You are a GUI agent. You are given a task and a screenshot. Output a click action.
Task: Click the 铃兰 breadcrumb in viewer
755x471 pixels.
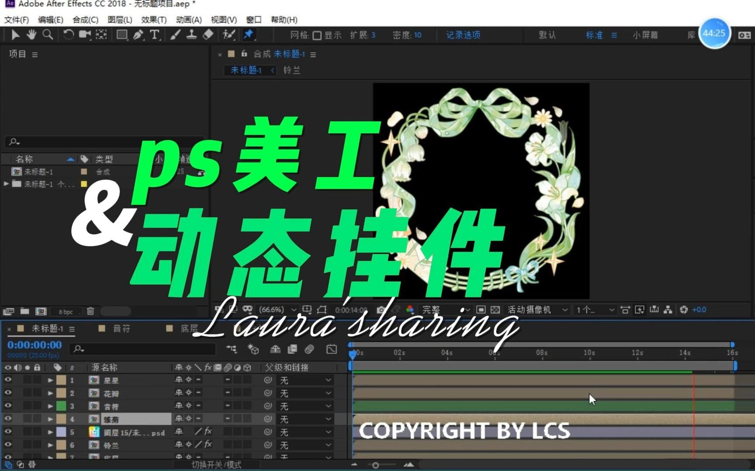click(x=292, y=70)
